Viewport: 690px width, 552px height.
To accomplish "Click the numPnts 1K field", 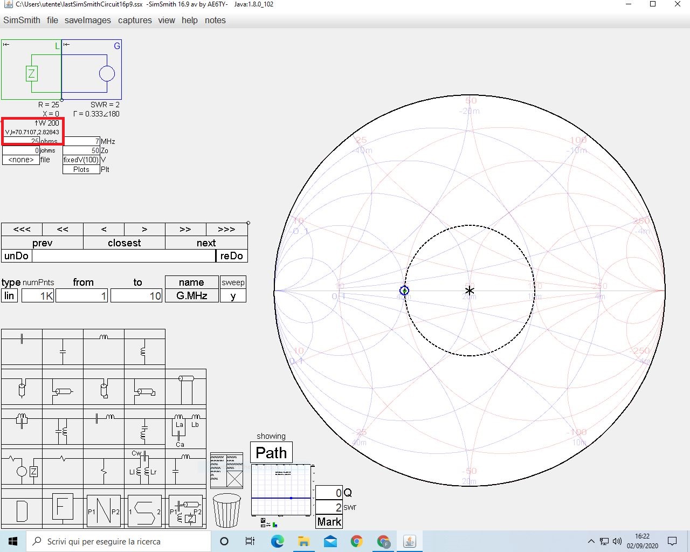I will pyautogui.click(x=38, y=296).
